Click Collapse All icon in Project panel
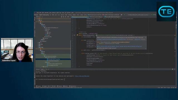Image resolution: width=178 pixels, height=100 pixels. coord(66,17)
